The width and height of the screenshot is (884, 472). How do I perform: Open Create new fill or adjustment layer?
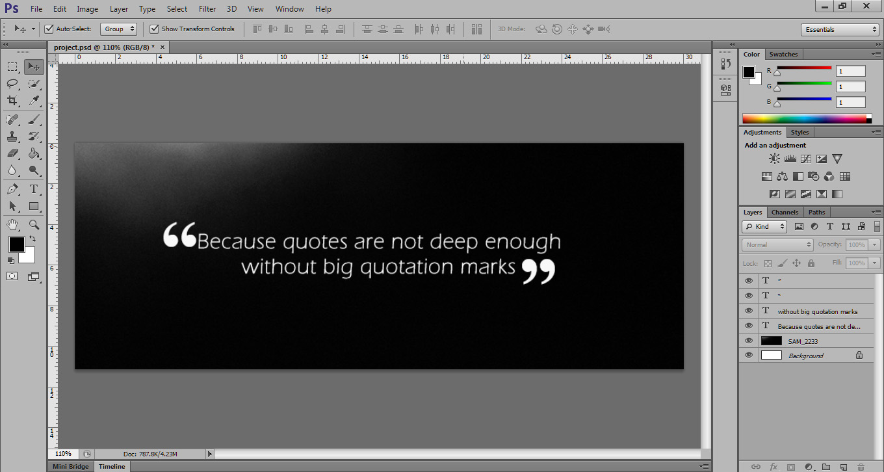[809, 466]
